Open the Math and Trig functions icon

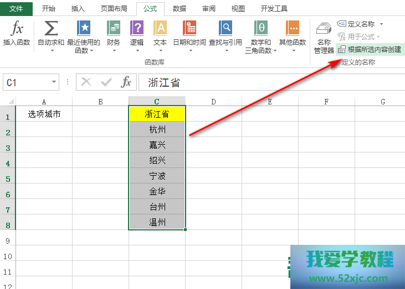click(x=261, y=29)
